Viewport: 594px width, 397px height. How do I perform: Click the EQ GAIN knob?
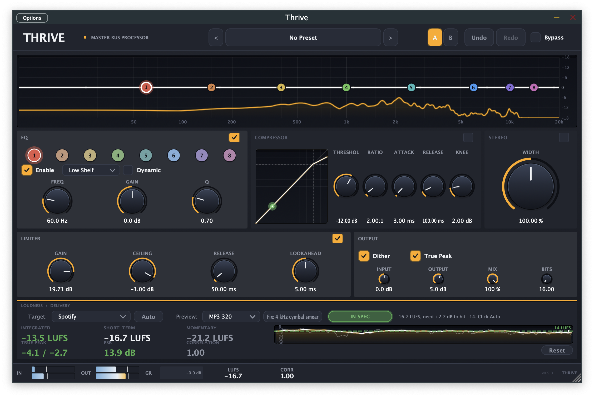coord(132,201)
